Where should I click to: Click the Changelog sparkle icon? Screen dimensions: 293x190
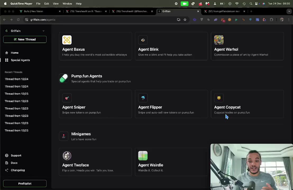(7, 170)
